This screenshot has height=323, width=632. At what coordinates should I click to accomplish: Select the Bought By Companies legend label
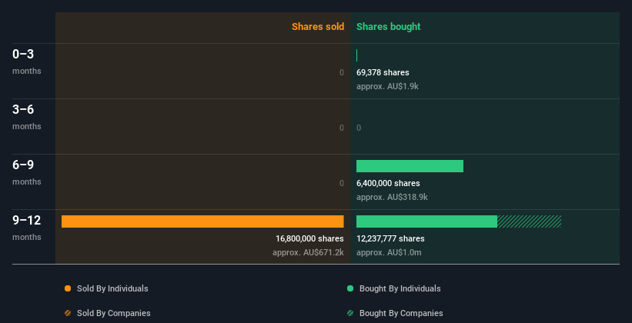coord(401,313)
